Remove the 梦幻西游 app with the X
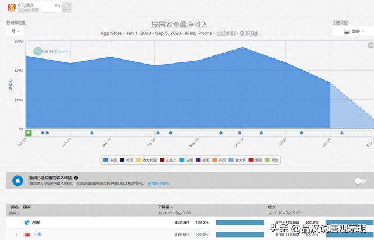The height and width of the screenshot is (240, 374). [x=69, y=4]
